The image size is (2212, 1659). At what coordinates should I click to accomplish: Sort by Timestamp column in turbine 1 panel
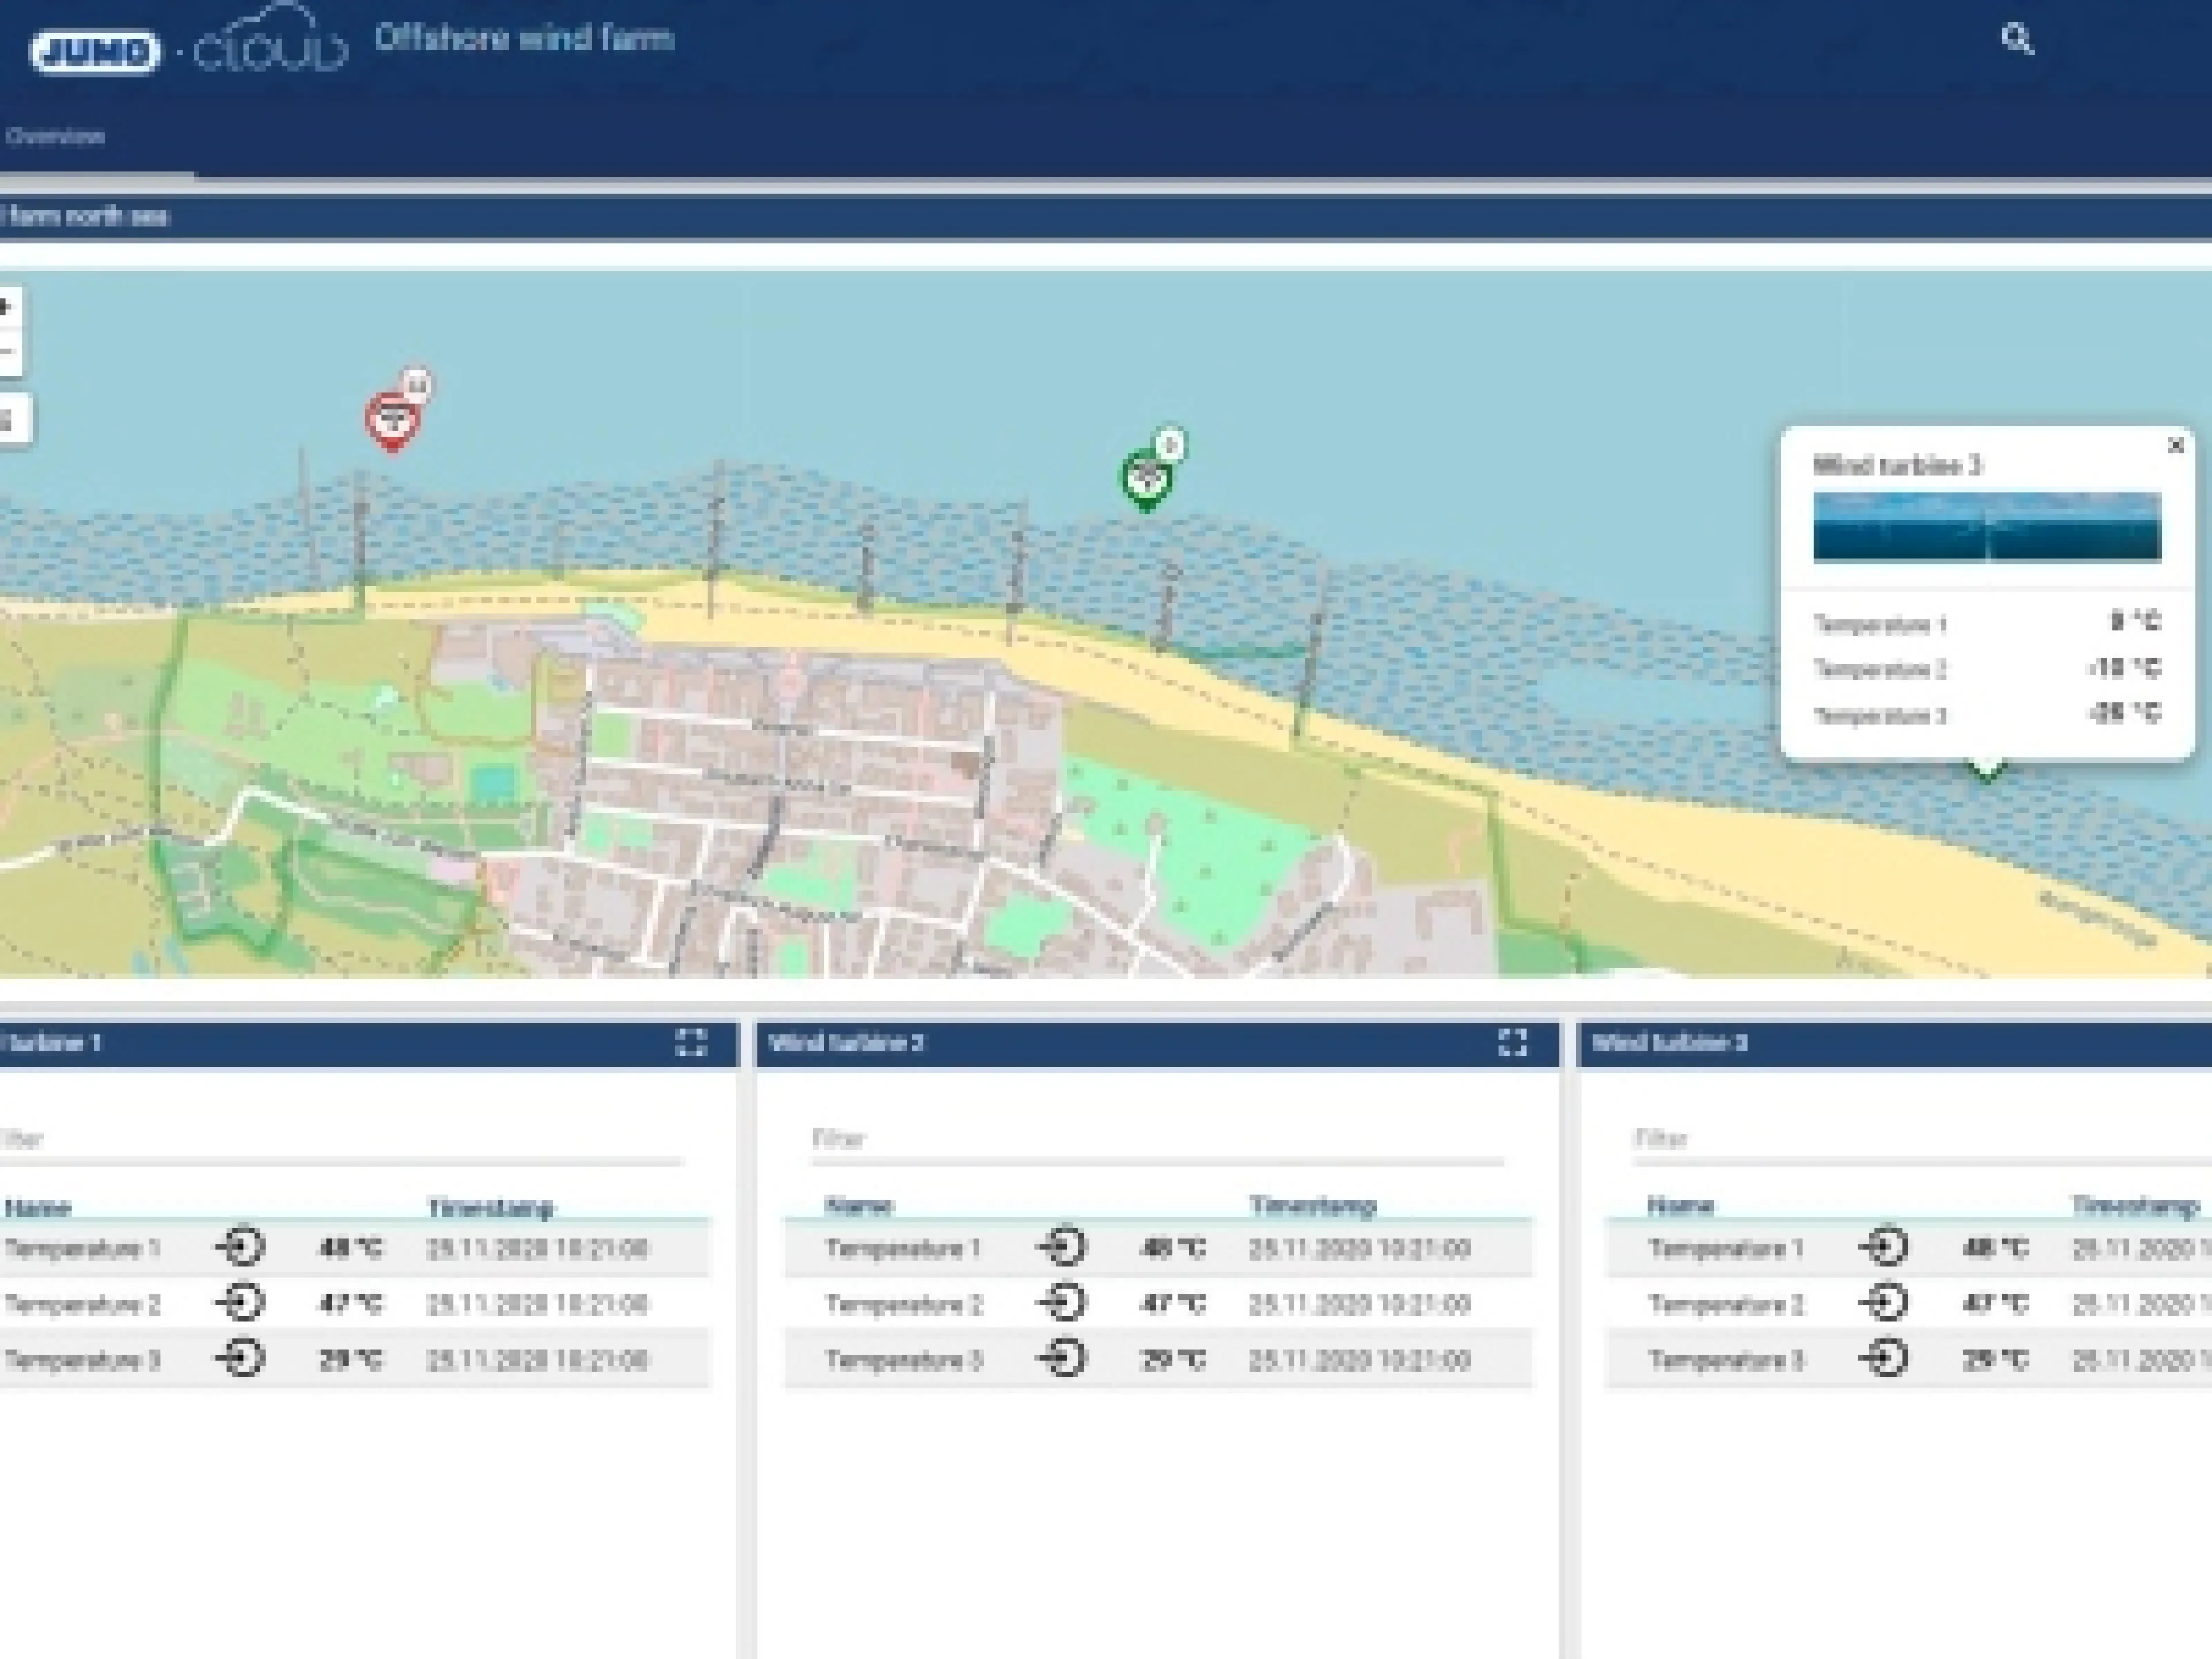pyautogui.click(x=491, y=1207)
